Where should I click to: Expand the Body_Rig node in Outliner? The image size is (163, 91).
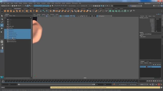coord(6,28)
